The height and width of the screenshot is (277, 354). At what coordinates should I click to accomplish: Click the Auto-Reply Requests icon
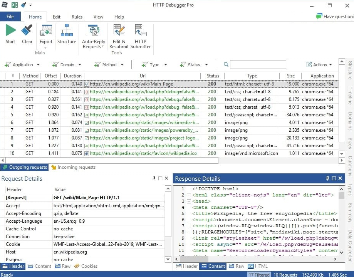(x=93, y=31)
